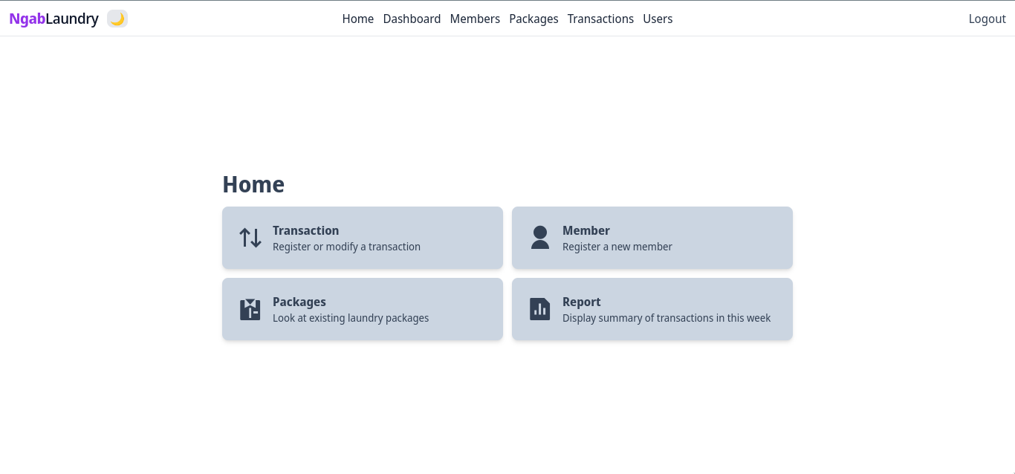Viewport: 1015px width, 474px height.
Task: Click the 'Register or modify a transaction' text
Action: [x=346, y=247]
